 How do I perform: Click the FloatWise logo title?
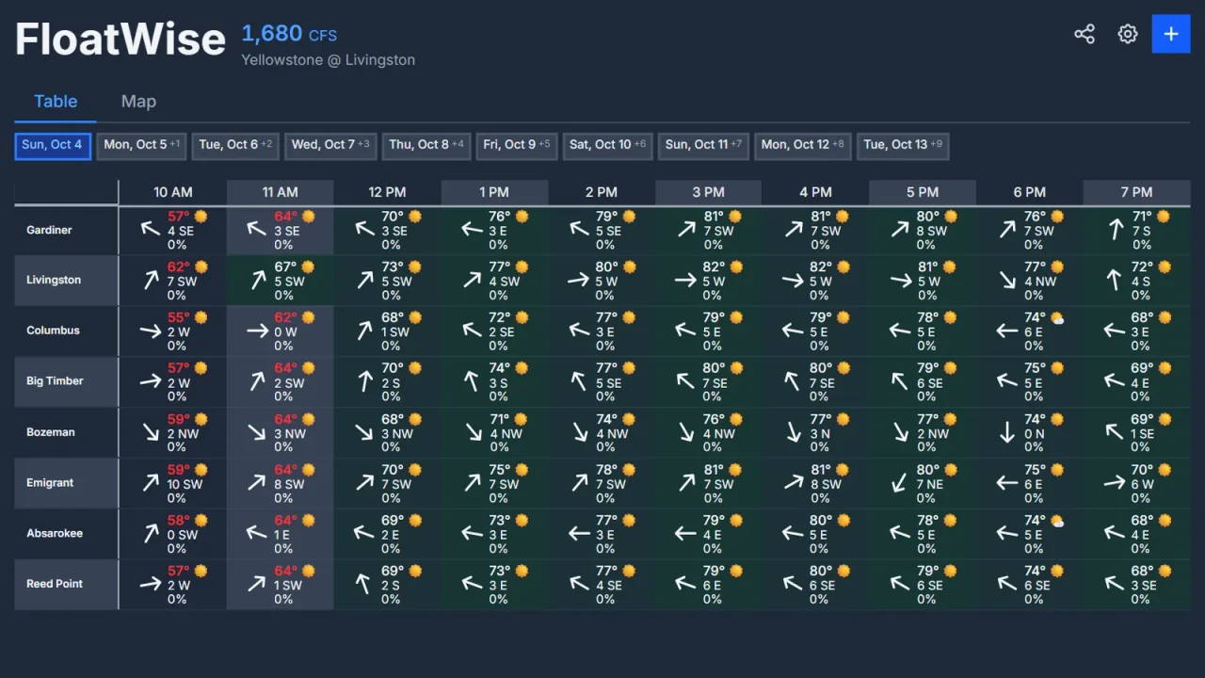click(x=120, y=40)
